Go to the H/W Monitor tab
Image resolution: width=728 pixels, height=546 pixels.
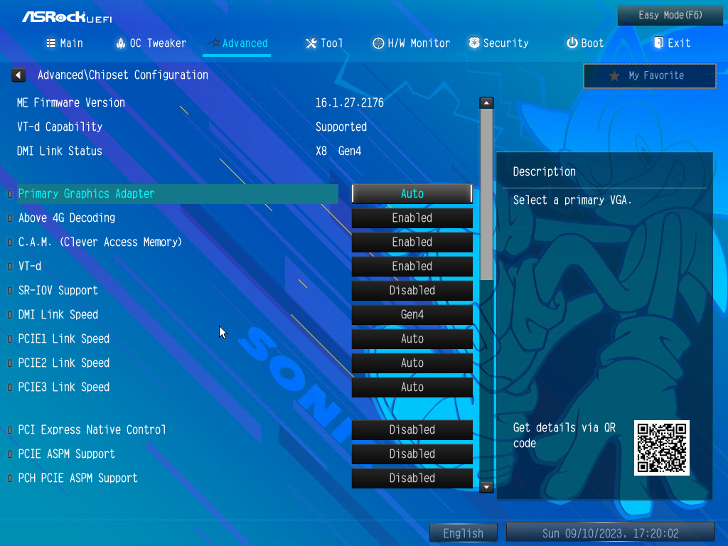pyautogui.click(x=412, y=43)
